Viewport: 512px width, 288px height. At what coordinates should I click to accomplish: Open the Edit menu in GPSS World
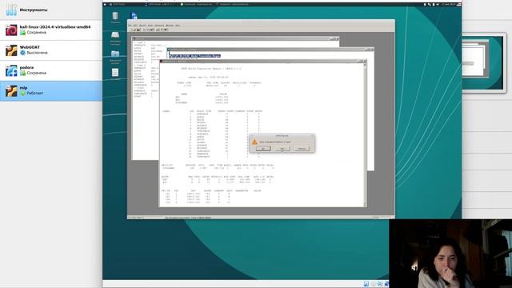(135, 25)
